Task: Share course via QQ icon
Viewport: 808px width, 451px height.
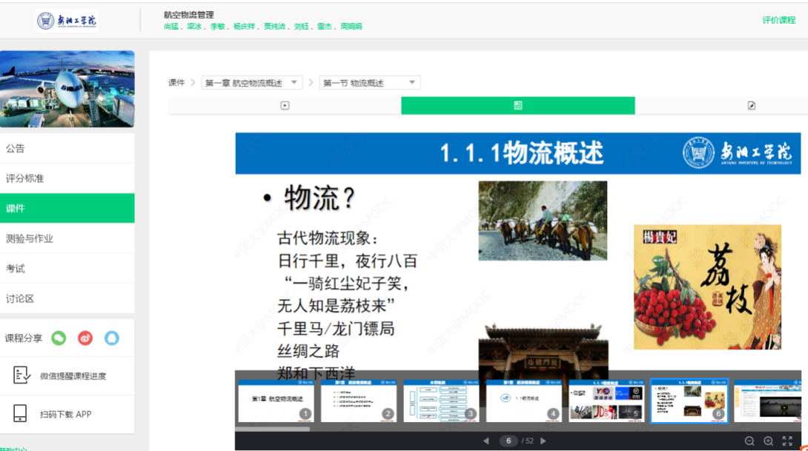Action: pyautogui.click(x=111, y=338)
